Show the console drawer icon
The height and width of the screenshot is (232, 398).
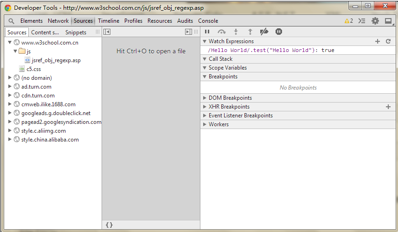point(362,21)
